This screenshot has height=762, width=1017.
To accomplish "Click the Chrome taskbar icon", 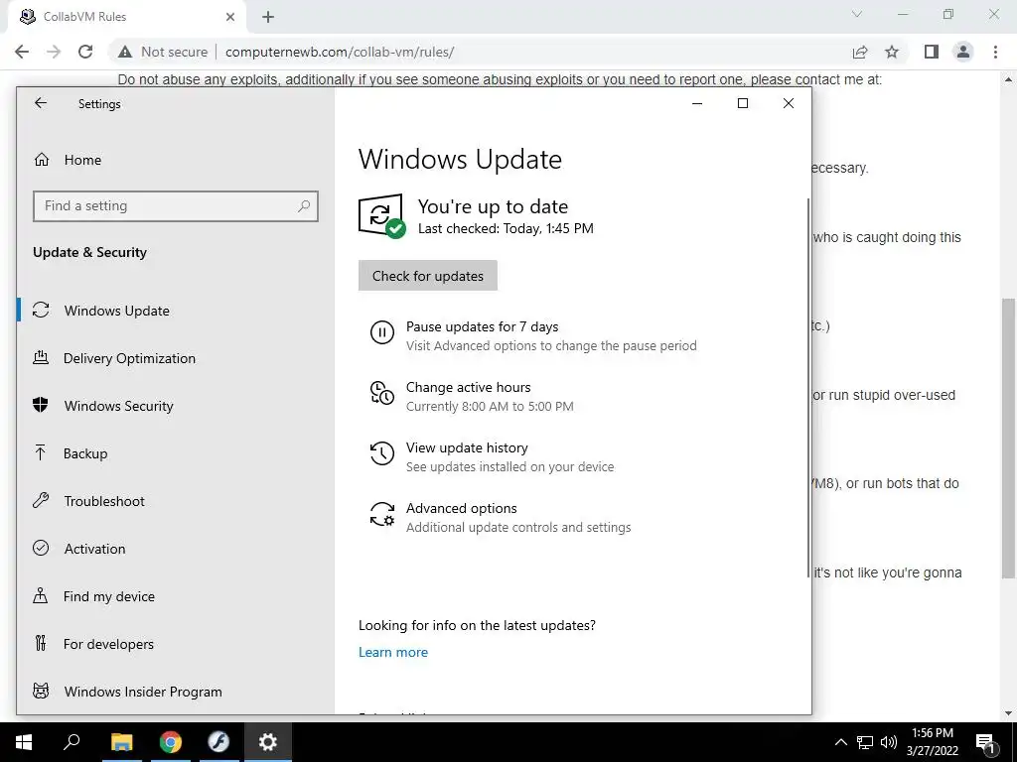I will tap(171, 742).
